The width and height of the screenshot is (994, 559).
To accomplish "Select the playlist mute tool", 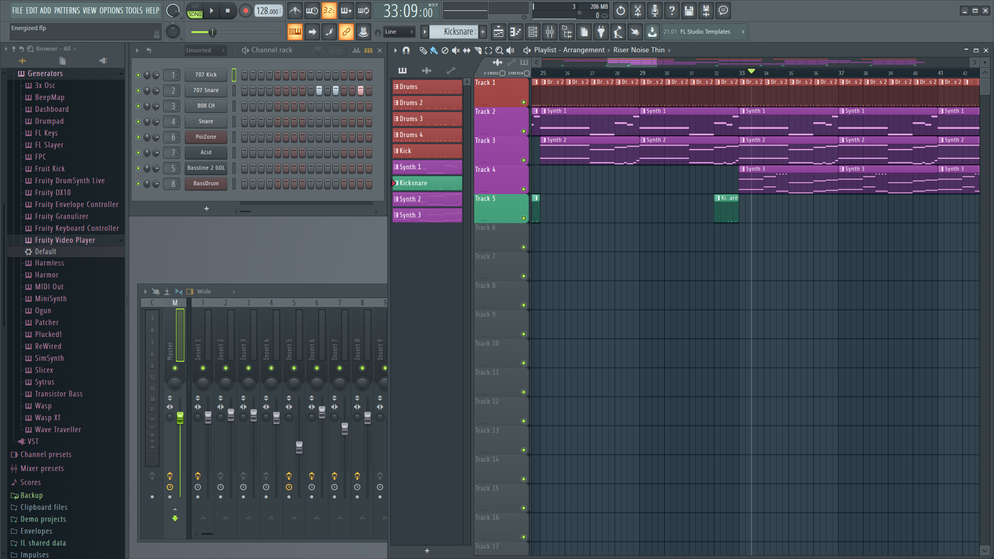I will coord(456,50).
